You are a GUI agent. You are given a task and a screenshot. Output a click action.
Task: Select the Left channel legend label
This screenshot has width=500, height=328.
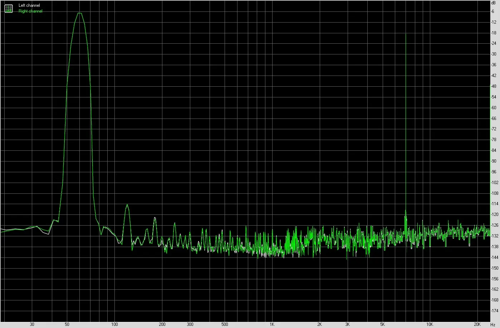[29, 6]
